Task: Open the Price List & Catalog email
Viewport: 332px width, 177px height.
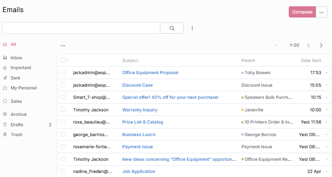Action: (143, 122)
